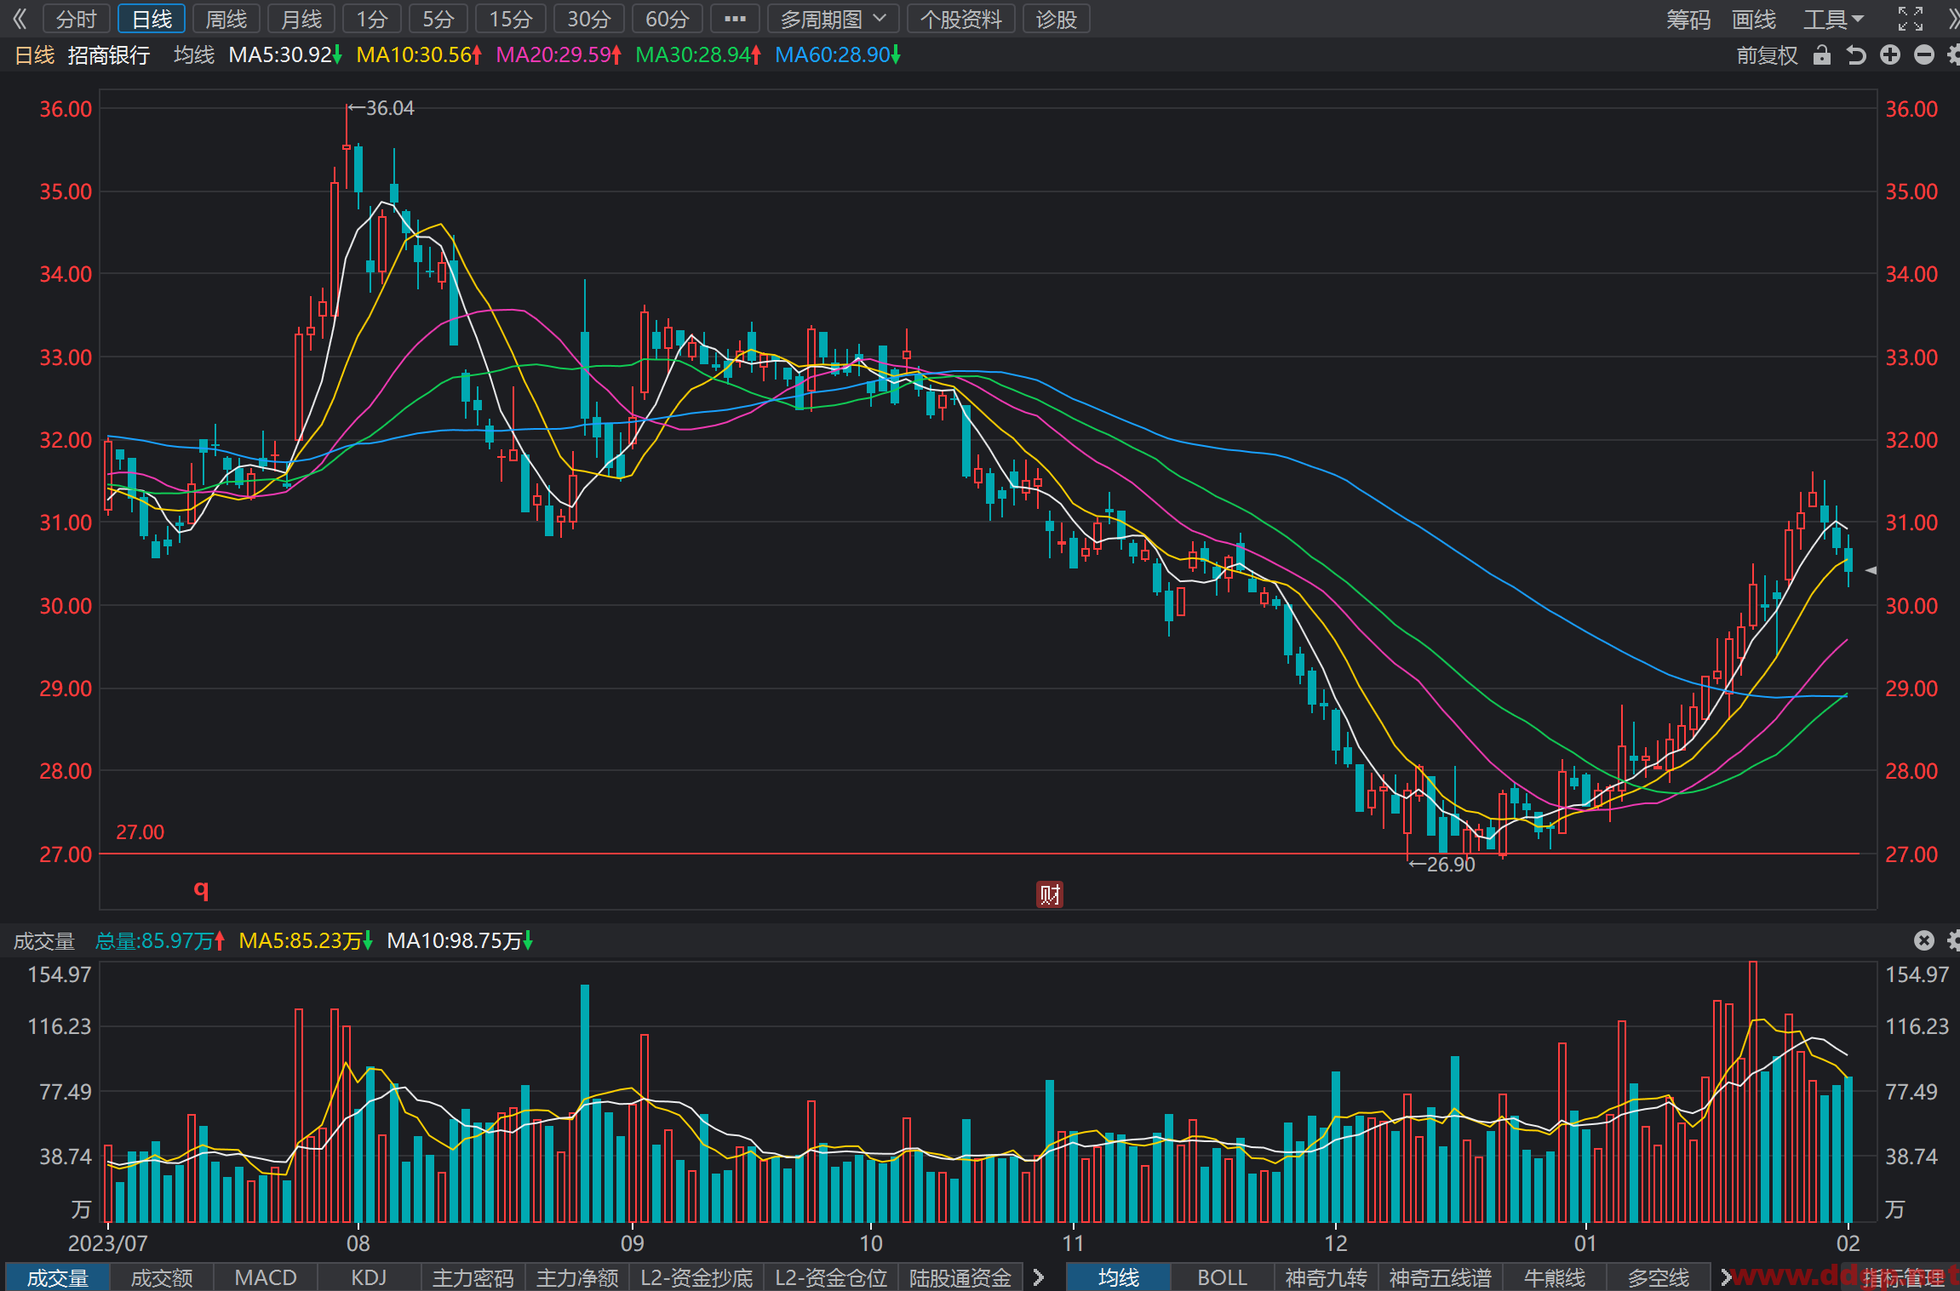Switch chart period to 周线
The image size is (1960, 1291).
tap(226, 19)
